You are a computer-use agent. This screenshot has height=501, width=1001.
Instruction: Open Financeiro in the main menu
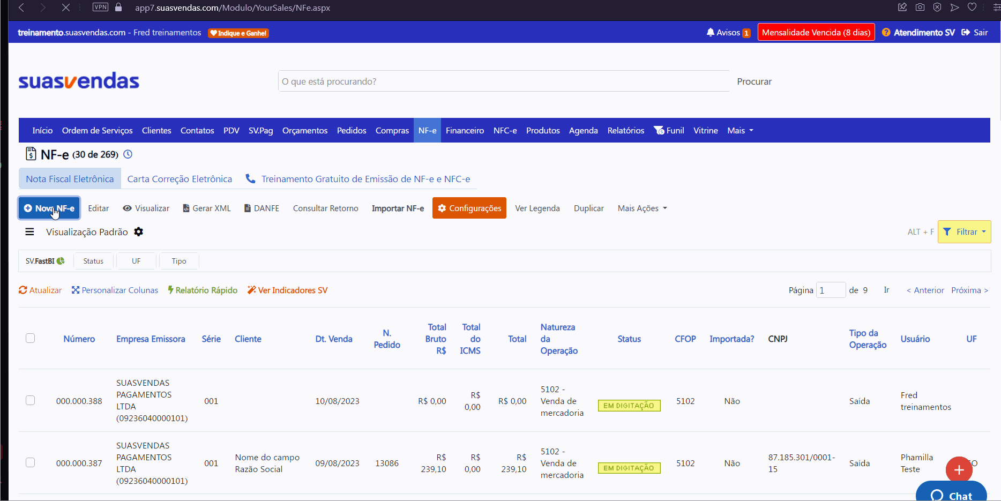coord(465,130)
